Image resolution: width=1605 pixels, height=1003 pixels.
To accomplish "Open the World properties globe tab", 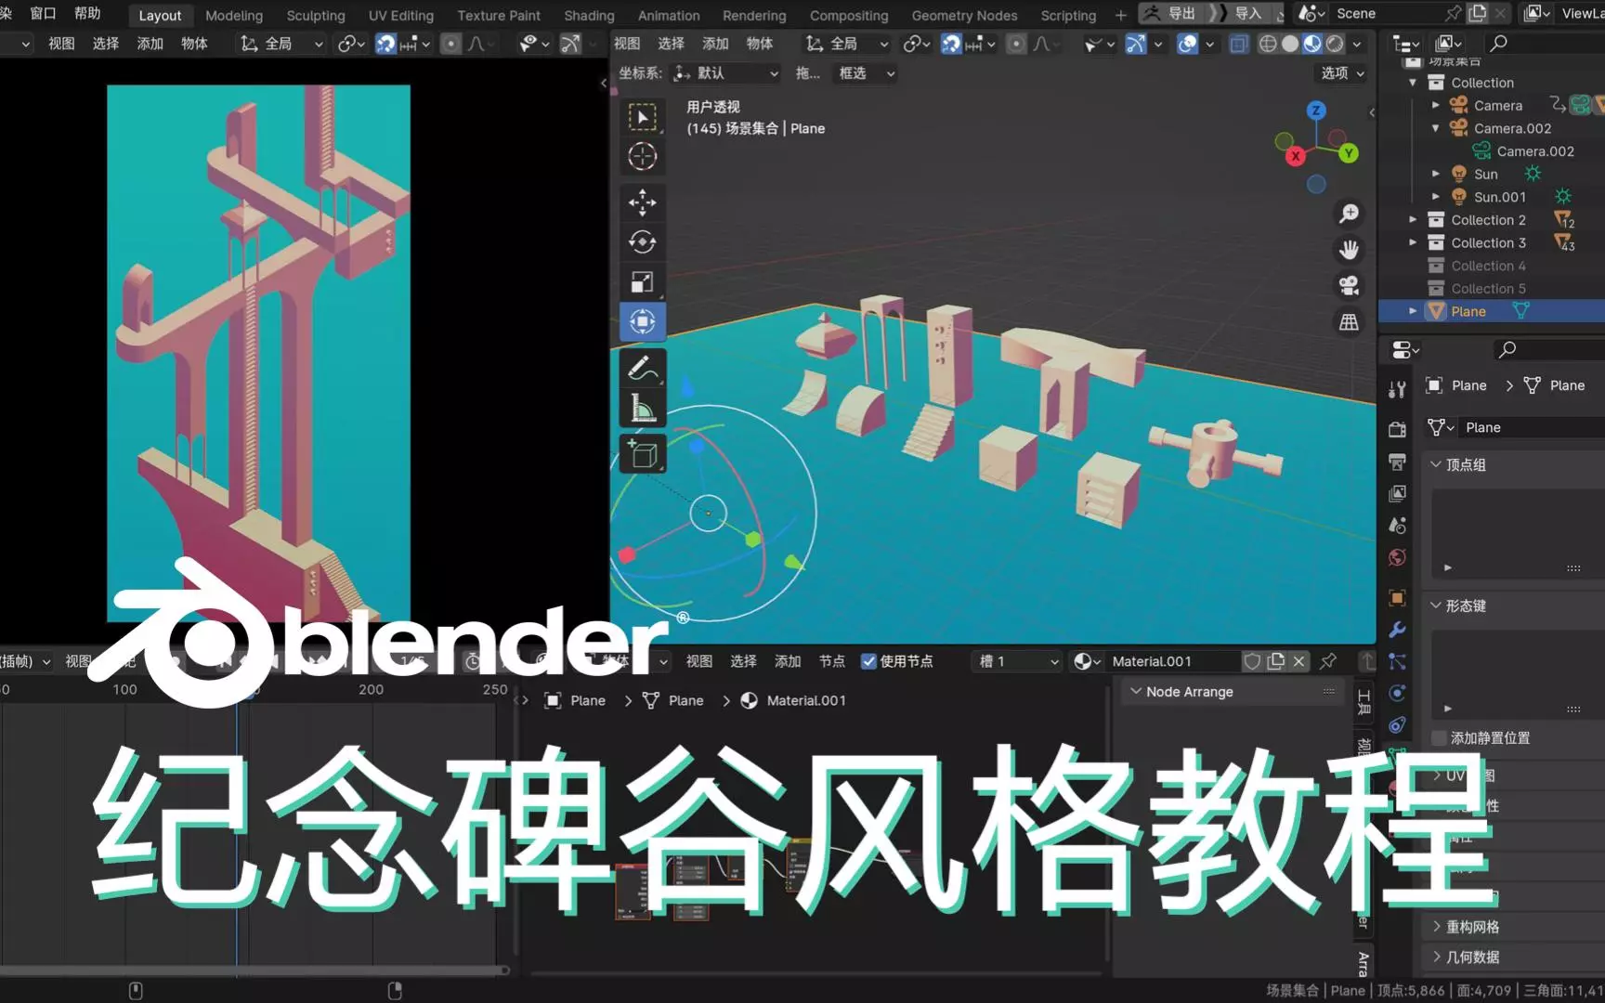I will click(x=1397, y=557).
